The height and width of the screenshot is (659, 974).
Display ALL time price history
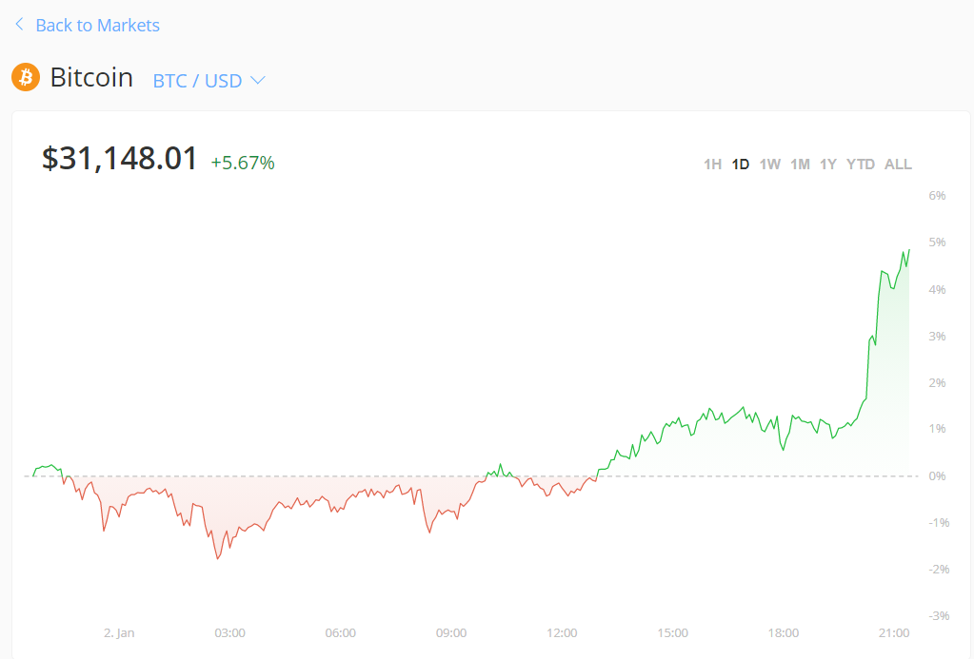coord(898,165)
